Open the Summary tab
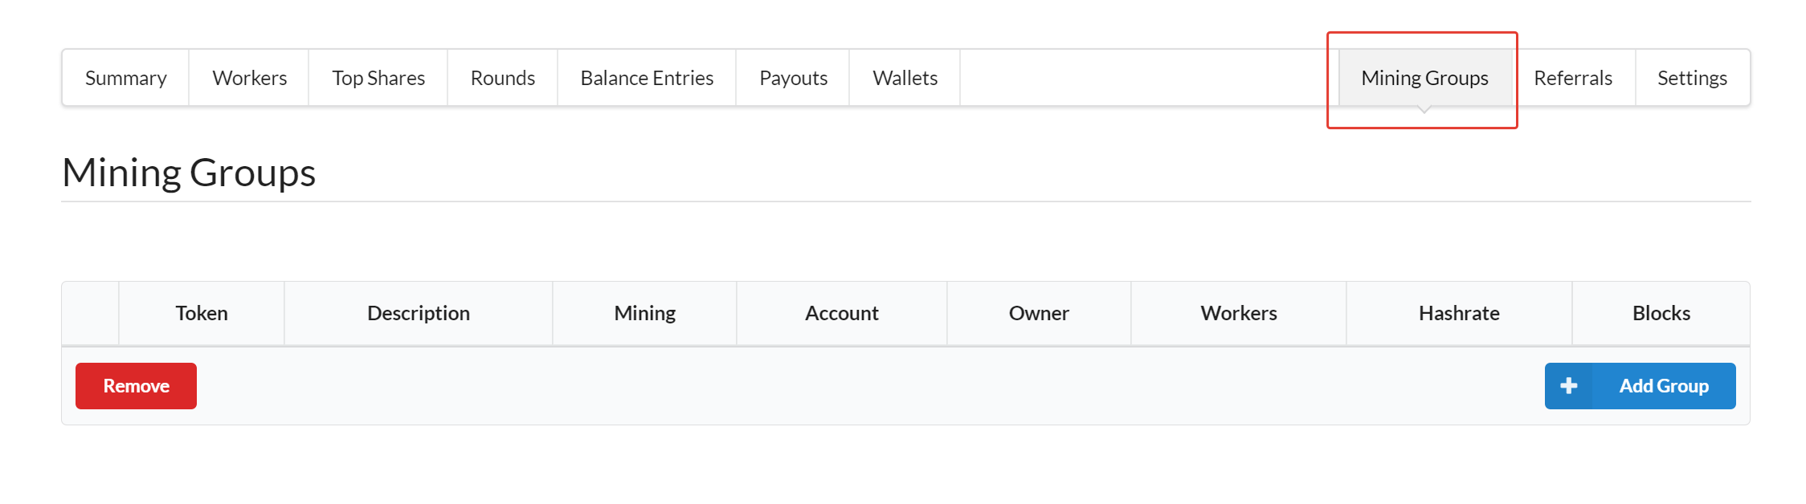 coord(126,78)
